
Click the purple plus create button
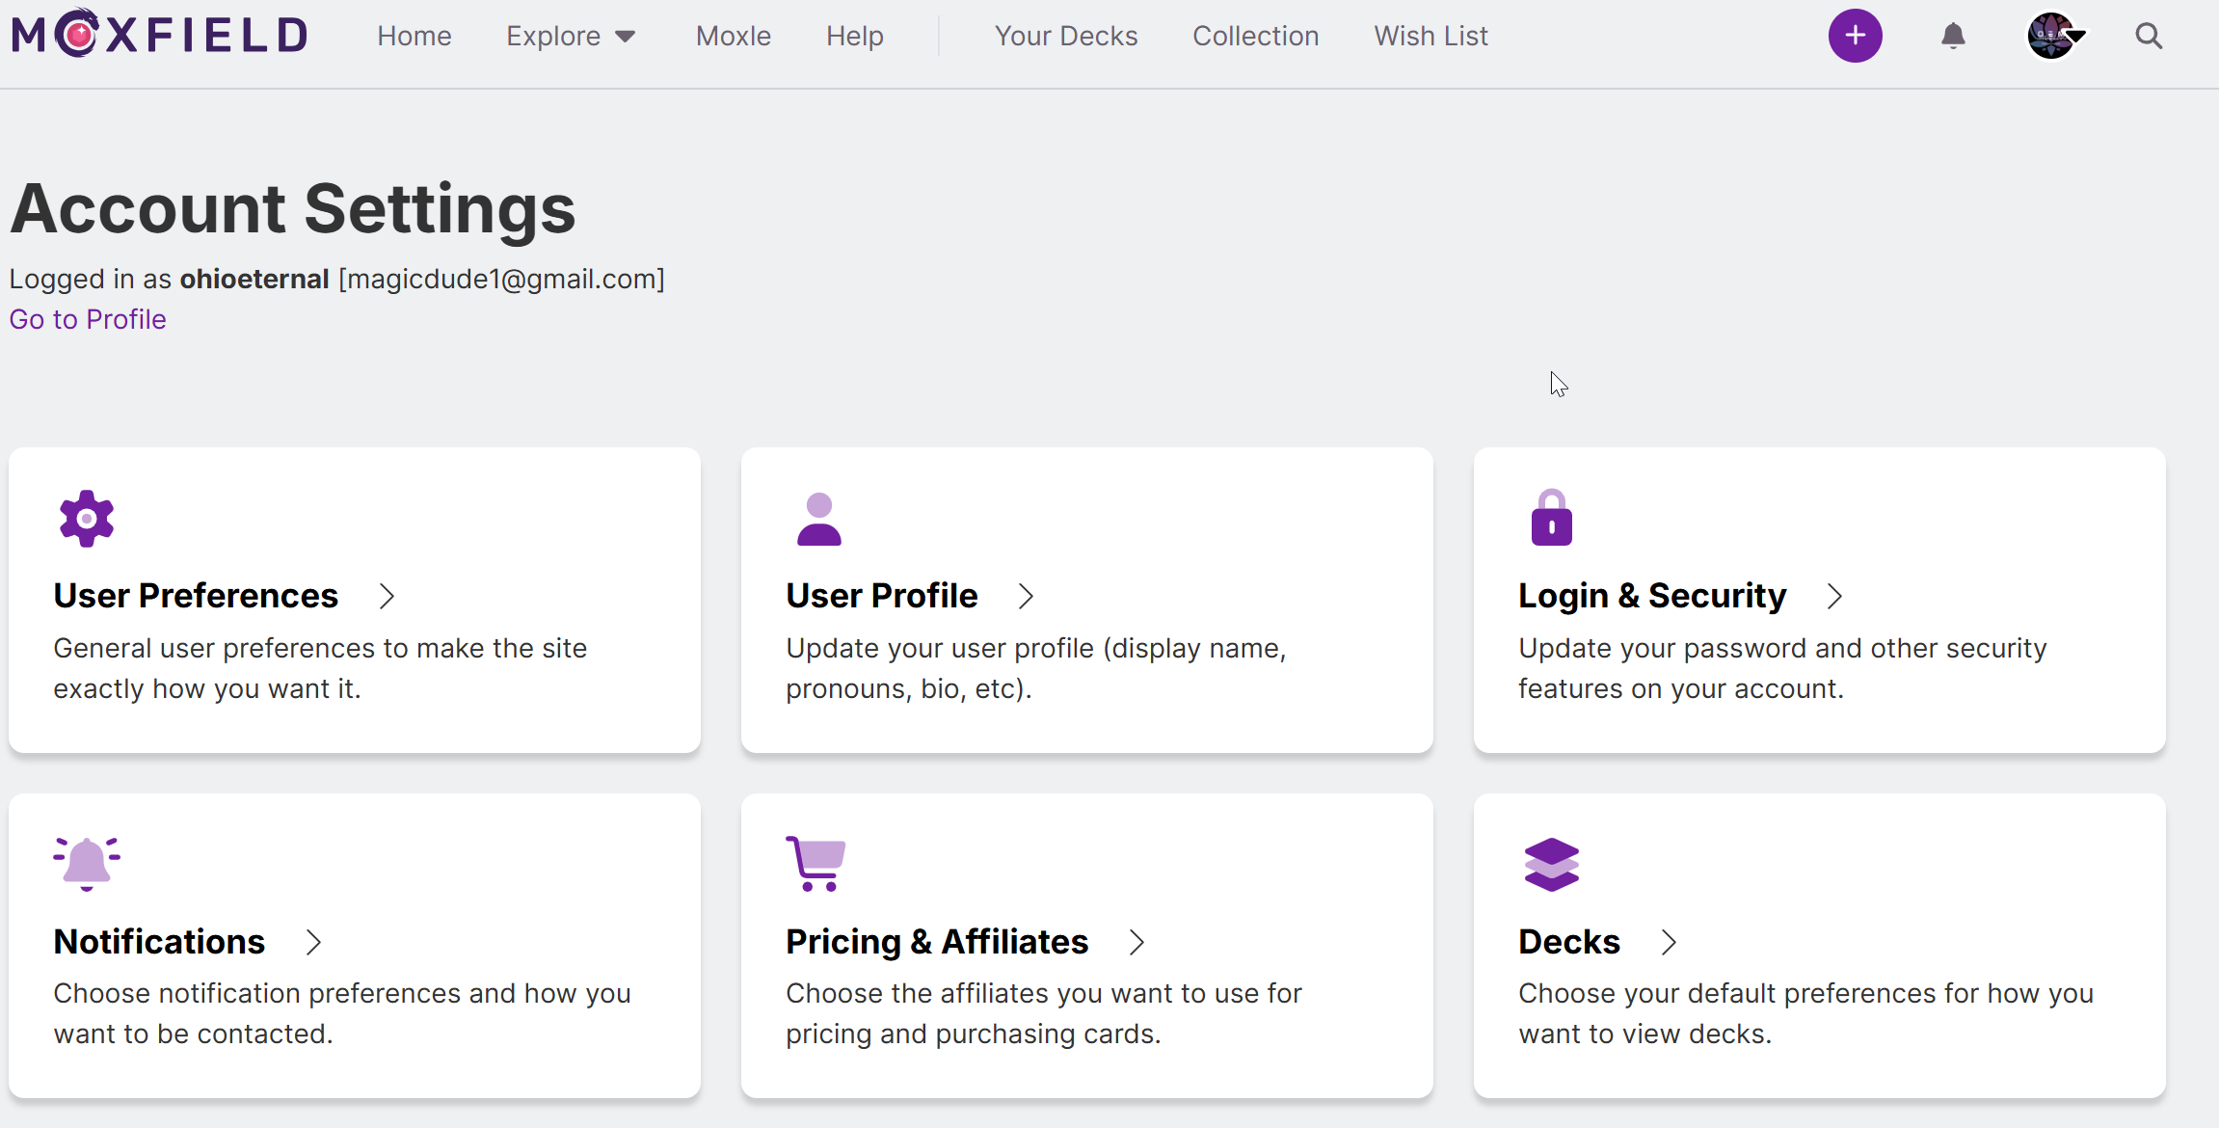[1855, 36]
